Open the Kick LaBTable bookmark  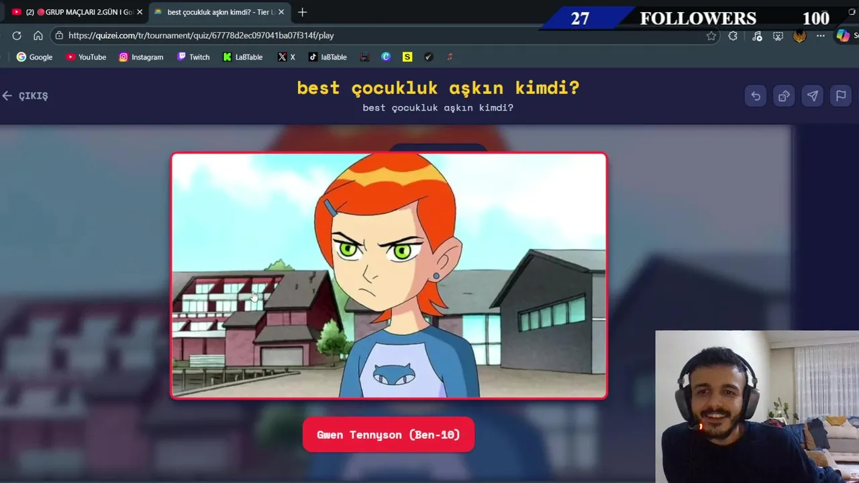point(243,57)
